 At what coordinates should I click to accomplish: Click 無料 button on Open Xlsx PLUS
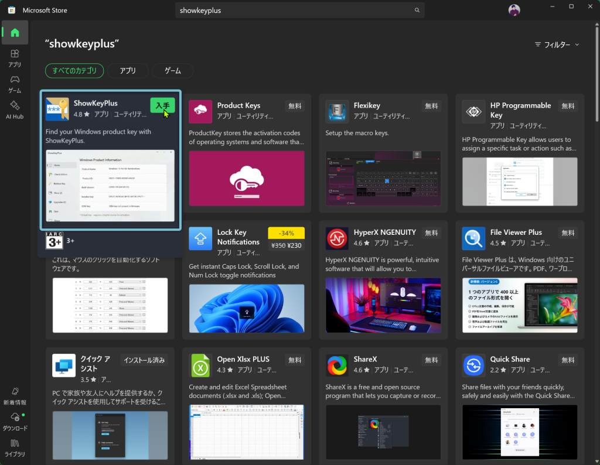coord(295,360)
